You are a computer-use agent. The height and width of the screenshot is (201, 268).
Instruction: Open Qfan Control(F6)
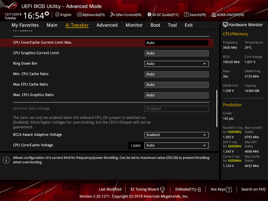[126, 15]
